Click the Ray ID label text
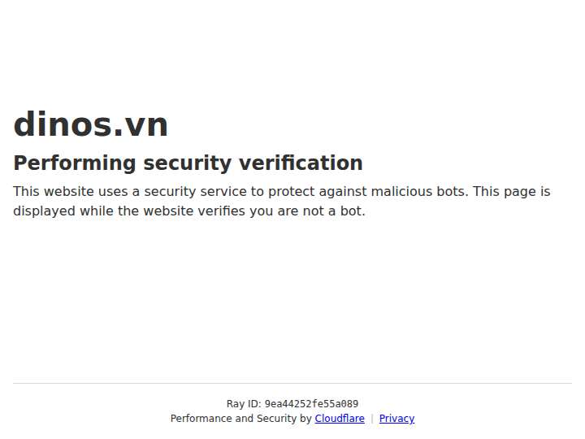The height and width of the screenshot is (439, 585). (x=243, y=404)
